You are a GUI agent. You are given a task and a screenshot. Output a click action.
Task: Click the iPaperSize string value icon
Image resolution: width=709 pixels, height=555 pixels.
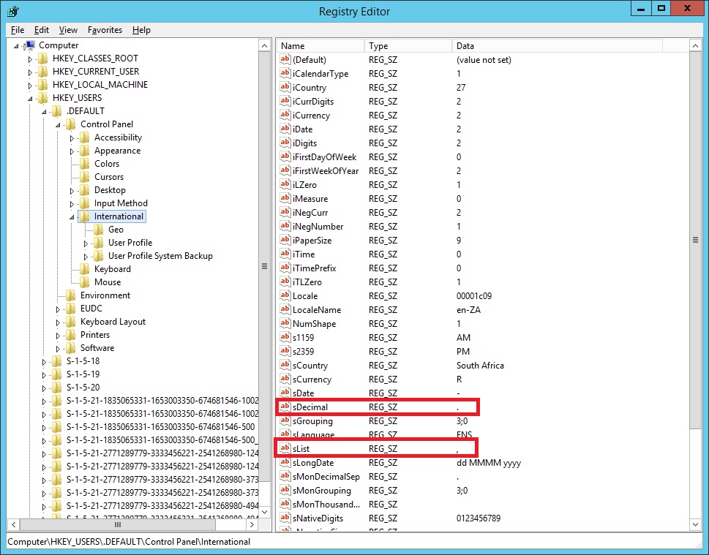[x=285, y=240]
